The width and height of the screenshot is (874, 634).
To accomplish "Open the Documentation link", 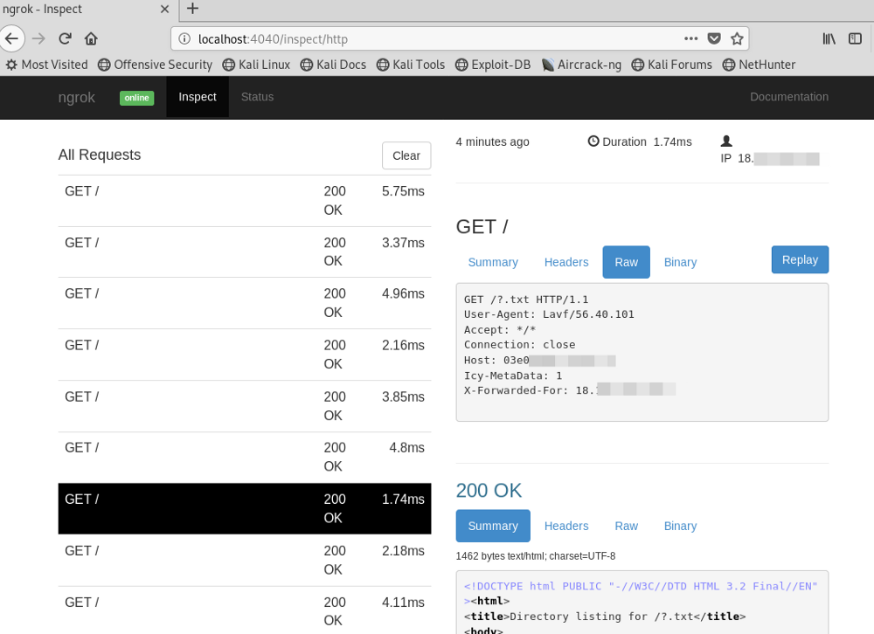I will (x=788, y=97).
